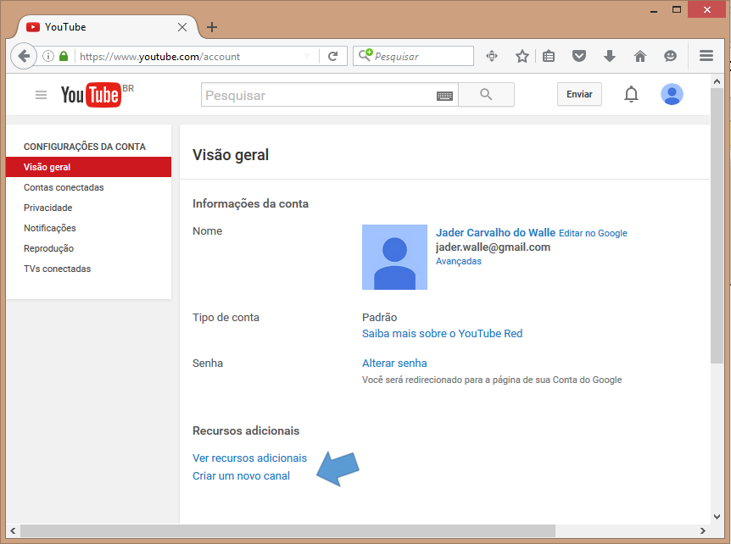This screenshot has width=731, height=544.
Task: Click jader.walle@gmail.com email text
Action: 494,247
